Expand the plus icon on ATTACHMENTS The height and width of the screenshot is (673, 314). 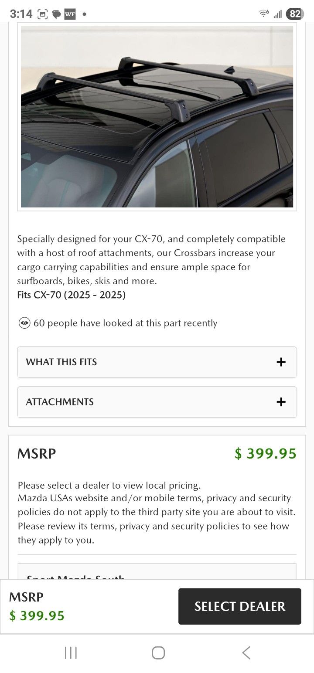pyautogui.click(x=281, y=402)
